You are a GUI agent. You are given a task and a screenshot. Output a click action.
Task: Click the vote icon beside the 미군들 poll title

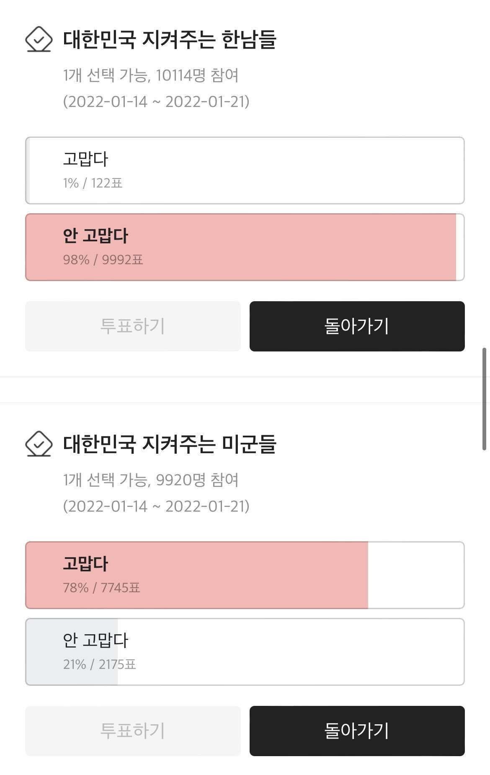click(x=39, y=444)
